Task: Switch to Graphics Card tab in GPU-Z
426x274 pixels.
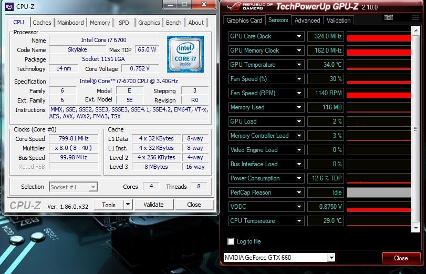Action: (244, 21)
